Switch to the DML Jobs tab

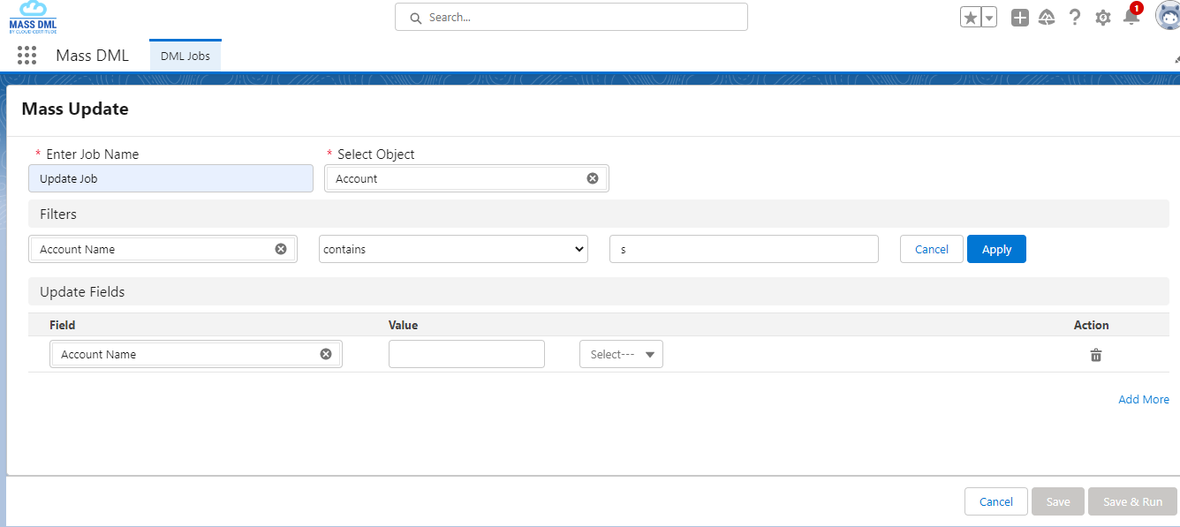(185, 56)
